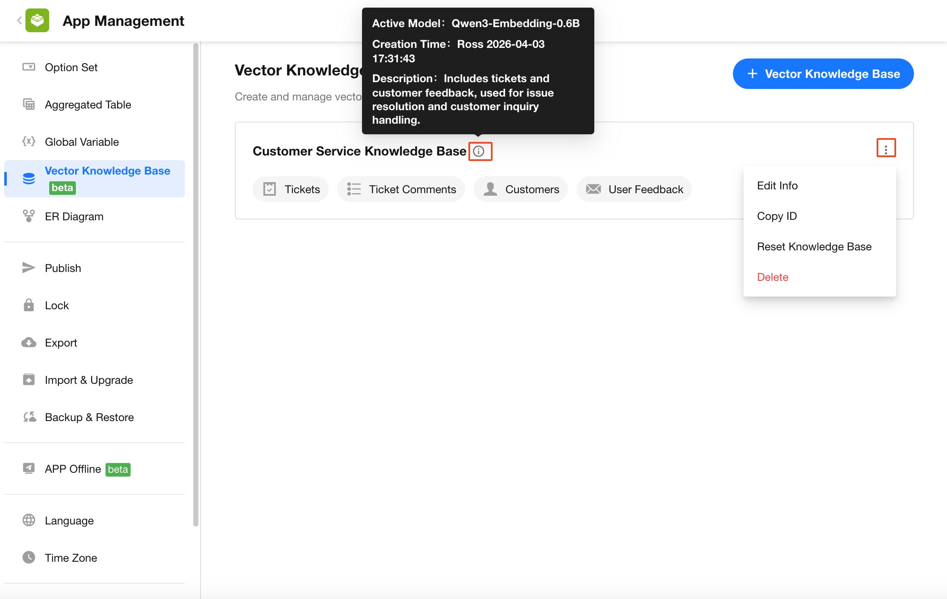Click the red Delete menu entry
The height and width of the screenshot is (599, 947).
coord(772,277)
